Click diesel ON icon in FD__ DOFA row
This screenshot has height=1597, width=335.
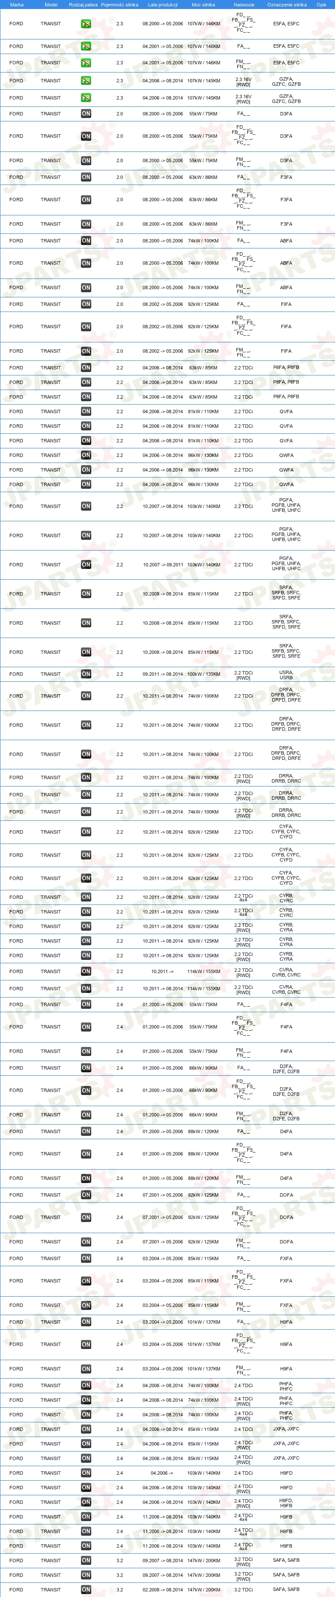click(x=86, y=1217)
